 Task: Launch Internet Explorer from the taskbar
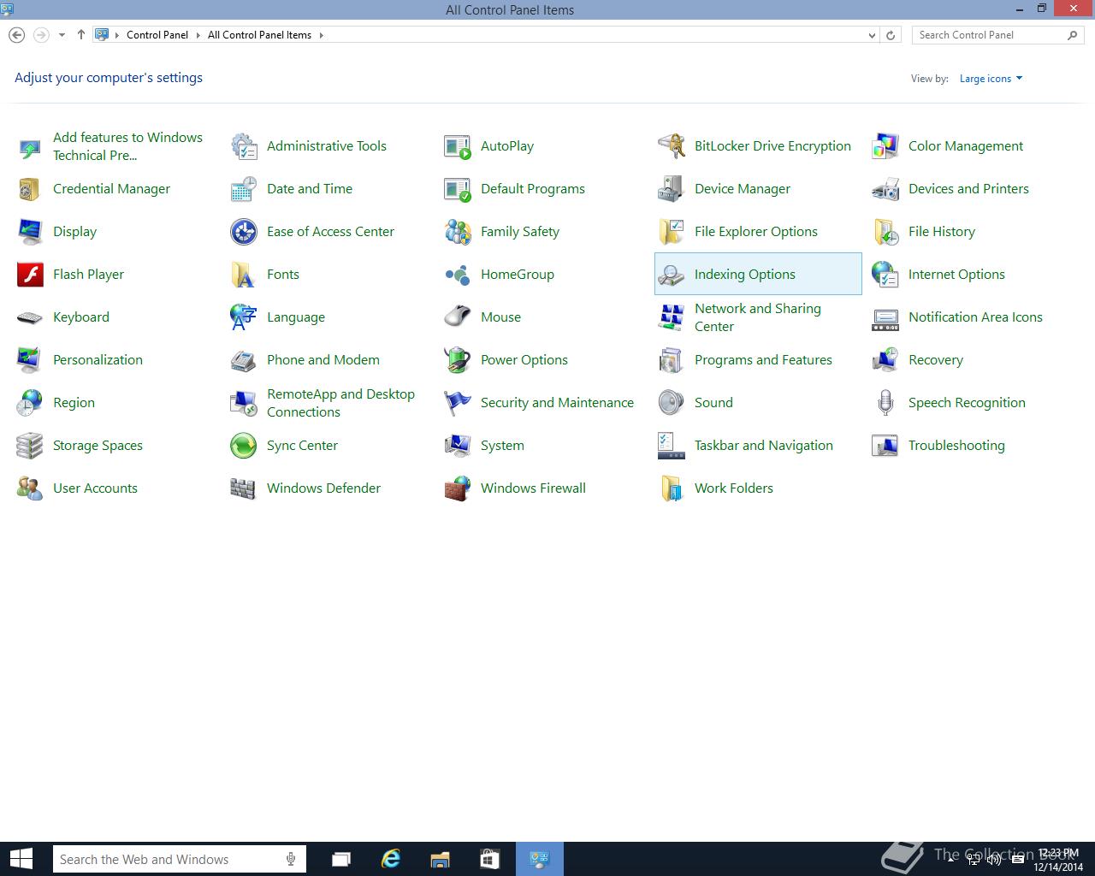point(391,859)
